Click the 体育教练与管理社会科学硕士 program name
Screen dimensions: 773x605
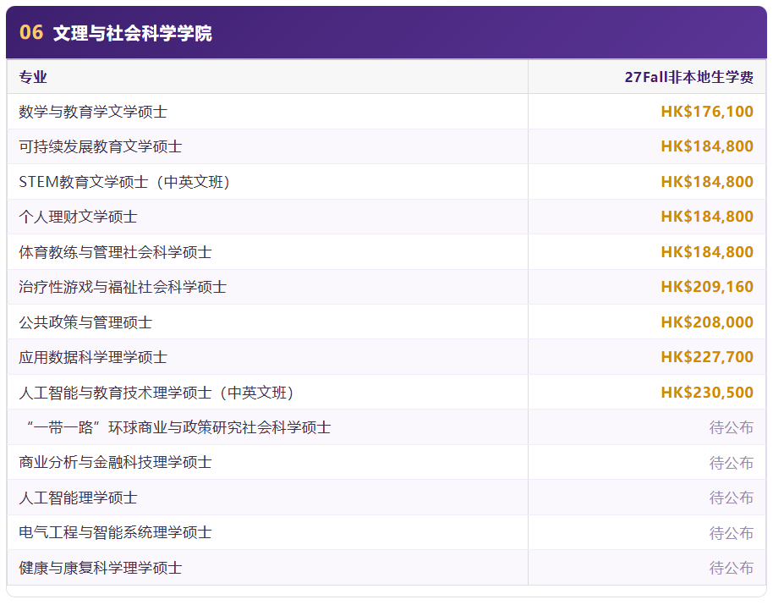coord(115,252)
